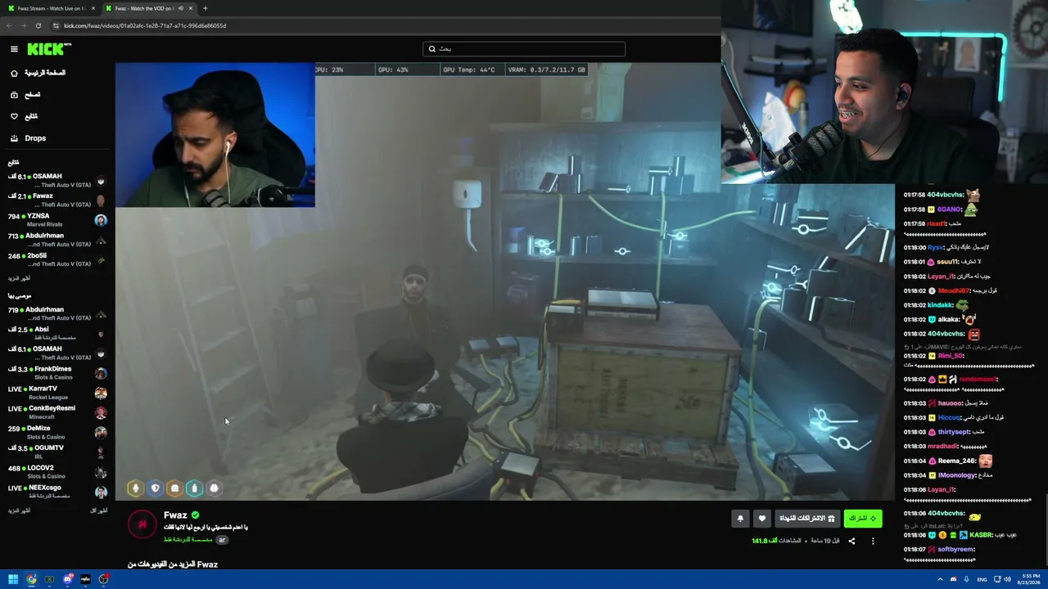Click username 404vbcvhs in chat at 01:17:58
The height and width of the screenshot is (589, 1048).
pos(946,195)
